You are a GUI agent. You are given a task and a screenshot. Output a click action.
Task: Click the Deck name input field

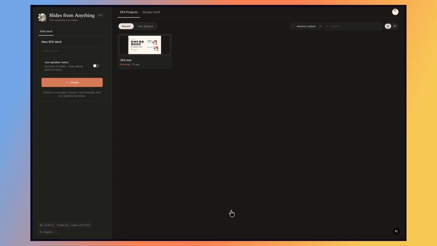pyautogui.click(x=72, y=51)
